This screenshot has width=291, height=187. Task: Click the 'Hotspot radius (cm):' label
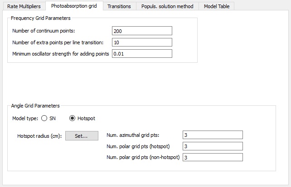[39, 136]
